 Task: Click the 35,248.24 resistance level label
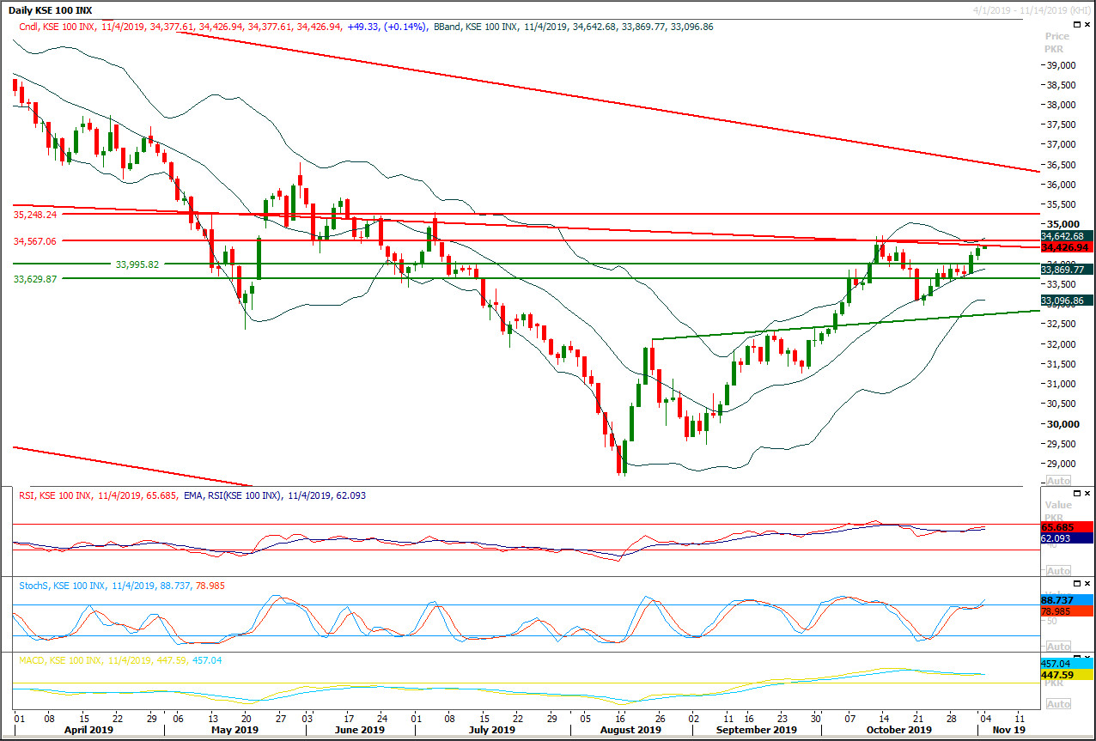[x=35, y=214]
